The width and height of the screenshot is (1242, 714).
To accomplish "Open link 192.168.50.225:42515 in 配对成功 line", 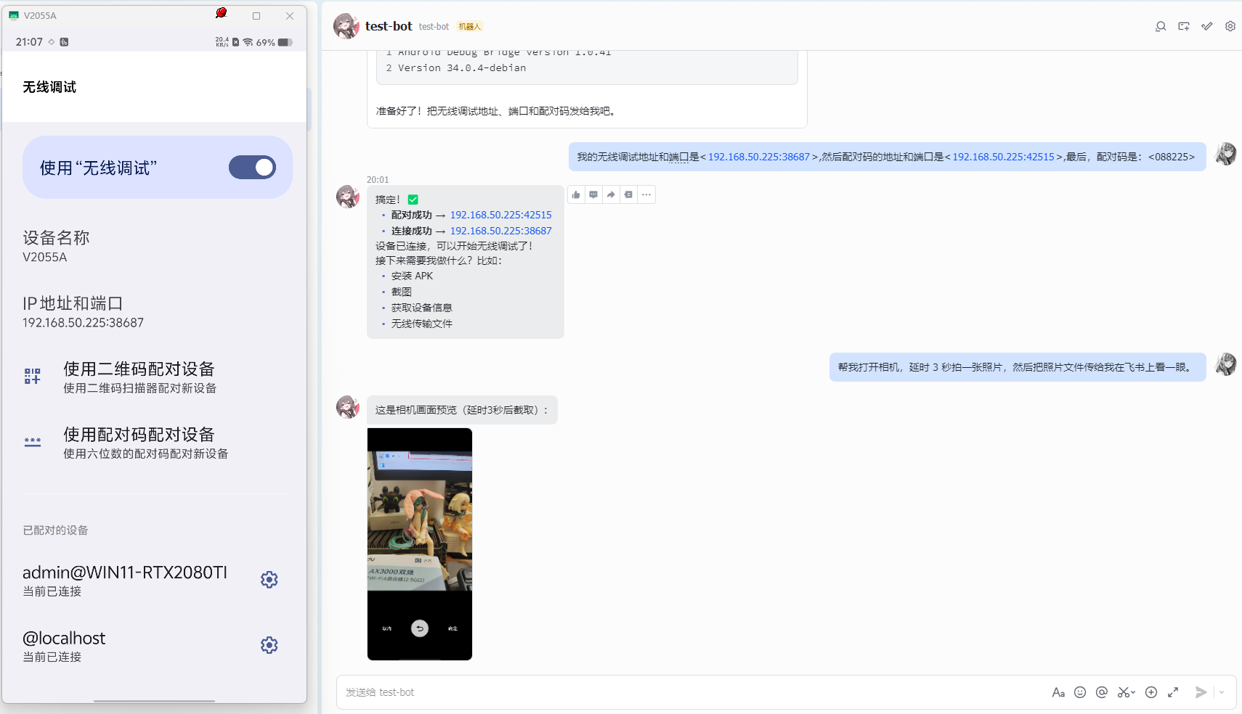I will coord(500,215).
